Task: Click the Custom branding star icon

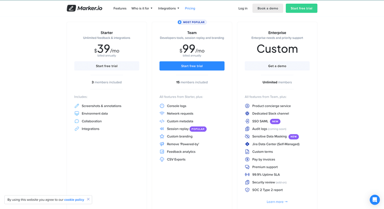Action: 162,136
